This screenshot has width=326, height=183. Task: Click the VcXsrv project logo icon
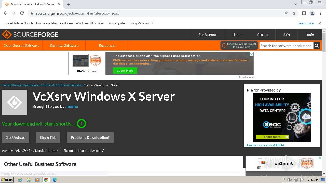(x=15, y=102)
